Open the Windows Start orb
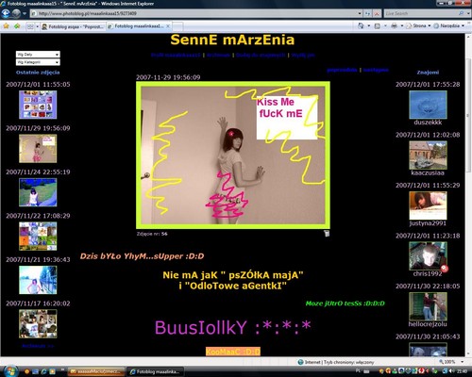 tap(10, 371)
